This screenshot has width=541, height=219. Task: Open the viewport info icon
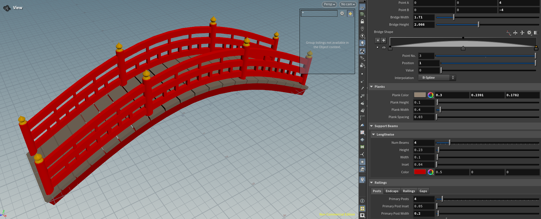click(362, 201)
